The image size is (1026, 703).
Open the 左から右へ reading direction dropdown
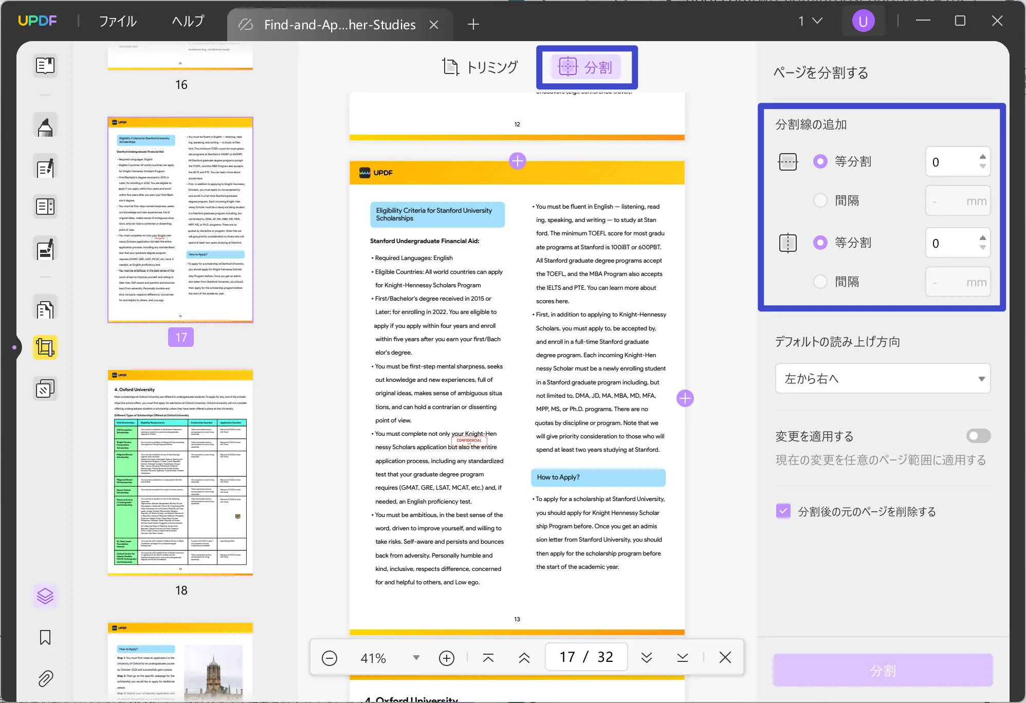coord(883,379)
